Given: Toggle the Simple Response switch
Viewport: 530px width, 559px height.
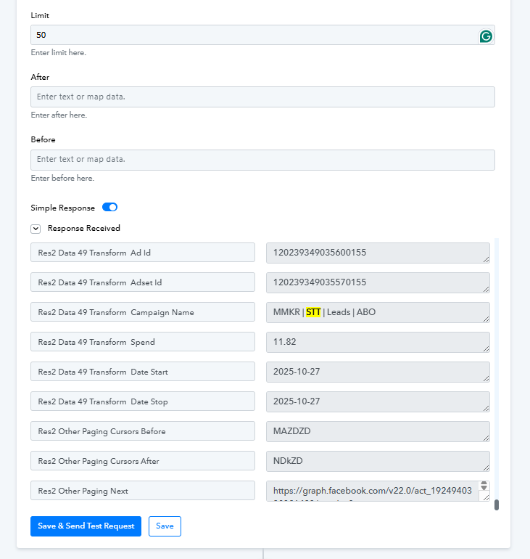Looking at the screenshot, I should (110, 208).
